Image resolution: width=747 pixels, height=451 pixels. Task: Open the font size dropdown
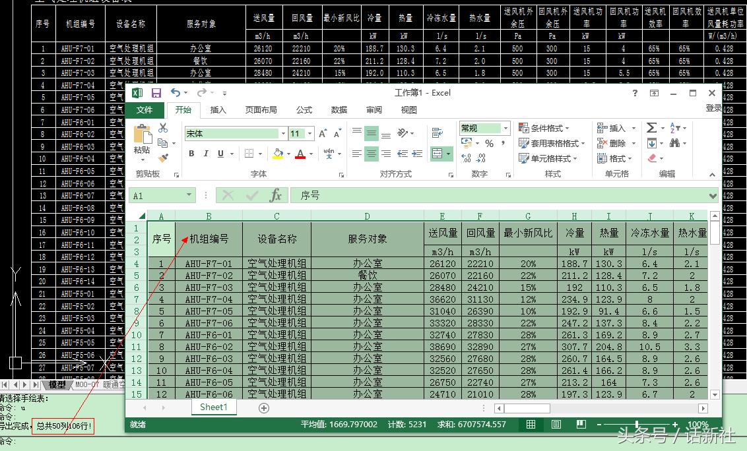pos(310,133)
